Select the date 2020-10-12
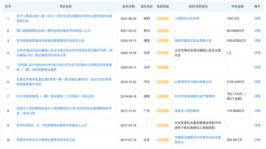Screen dimensions: 266x149 click(x=128, y=41)
